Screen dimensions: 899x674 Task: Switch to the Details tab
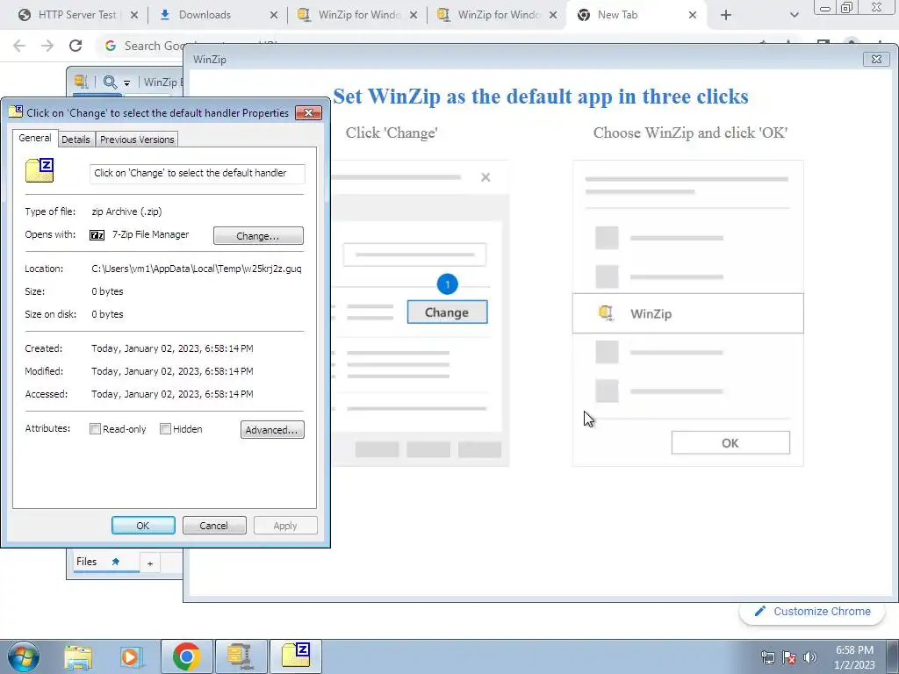[76, 140]
